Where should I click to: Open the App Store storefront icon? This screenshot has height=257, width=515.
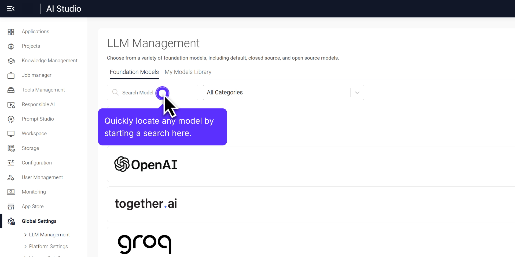tap(11, 207)
